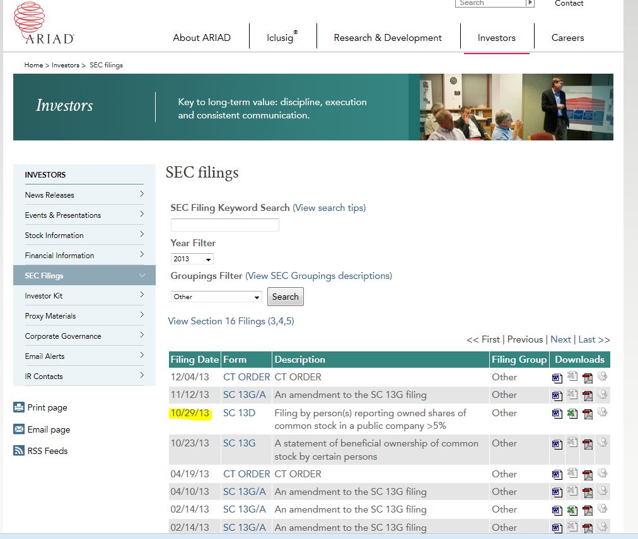
Task: Download PDF of 11/12/13 SC 13G/A filing
Action: coord(588,395)
